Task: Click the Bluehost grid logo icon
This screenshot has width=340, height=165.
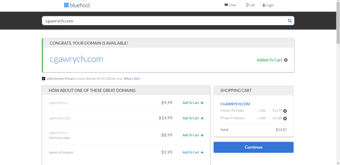Action: pos(66,5)
